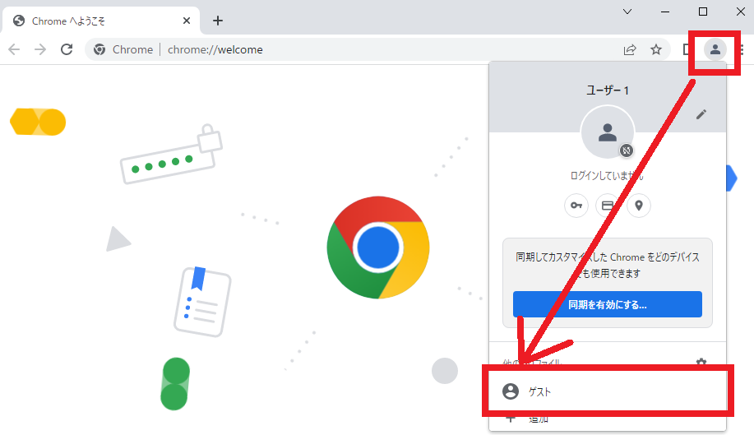754x435 pixels.
Task: Open addresses via location pin icon
Action: pyautogui.click(x=639, y=206)
